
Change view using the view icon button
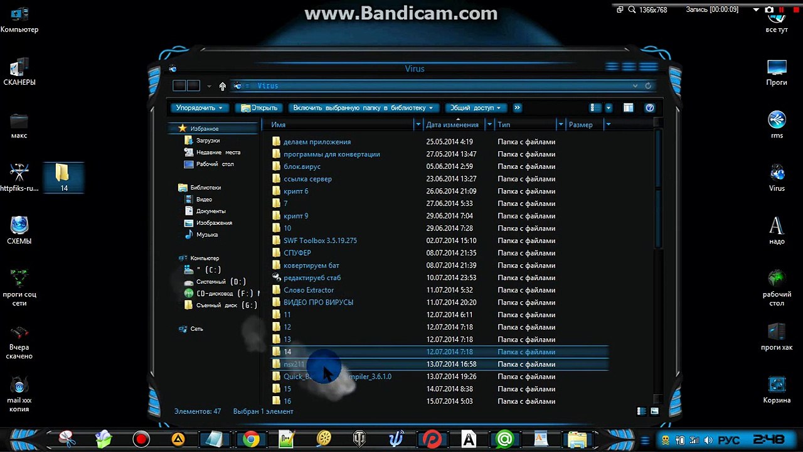[596, 108]
